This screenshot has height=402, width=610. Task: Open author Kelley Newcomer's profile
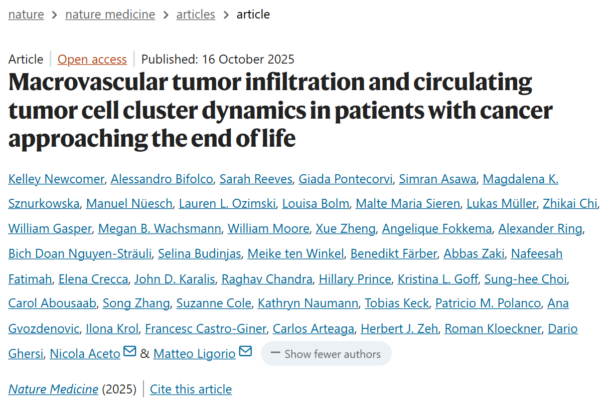(x=56, y=179)
